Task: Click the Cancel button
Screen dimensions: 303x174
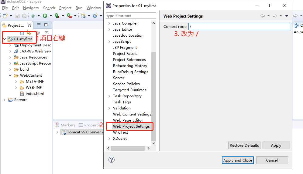Action: (x=272, y=160)
